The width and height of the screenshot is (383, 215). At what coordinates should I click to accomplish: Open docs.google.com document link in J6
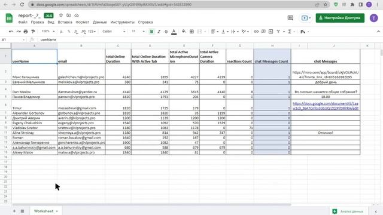click(326, 106)
